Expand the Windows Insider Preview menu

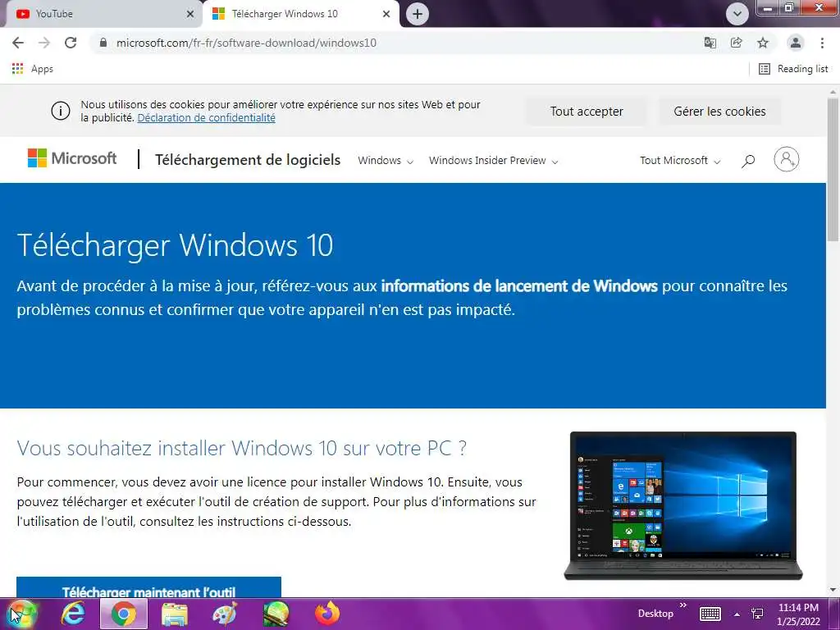click(x=493, y=160)
